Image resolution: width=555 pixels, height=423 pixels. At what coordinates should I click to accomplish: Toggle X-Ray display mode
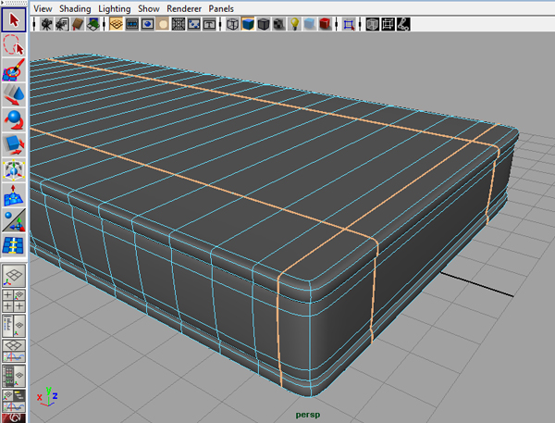372,24
